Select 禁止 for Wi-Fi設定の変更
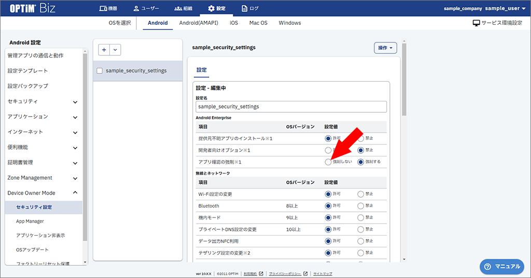This screenshot has height=278, width=531. click(x=361, y=194)
